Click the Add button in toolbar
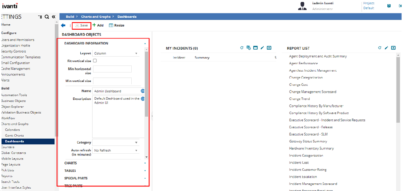Image resolution: width=407 pixels, height=191 pixels. click(x=98, y=25)
